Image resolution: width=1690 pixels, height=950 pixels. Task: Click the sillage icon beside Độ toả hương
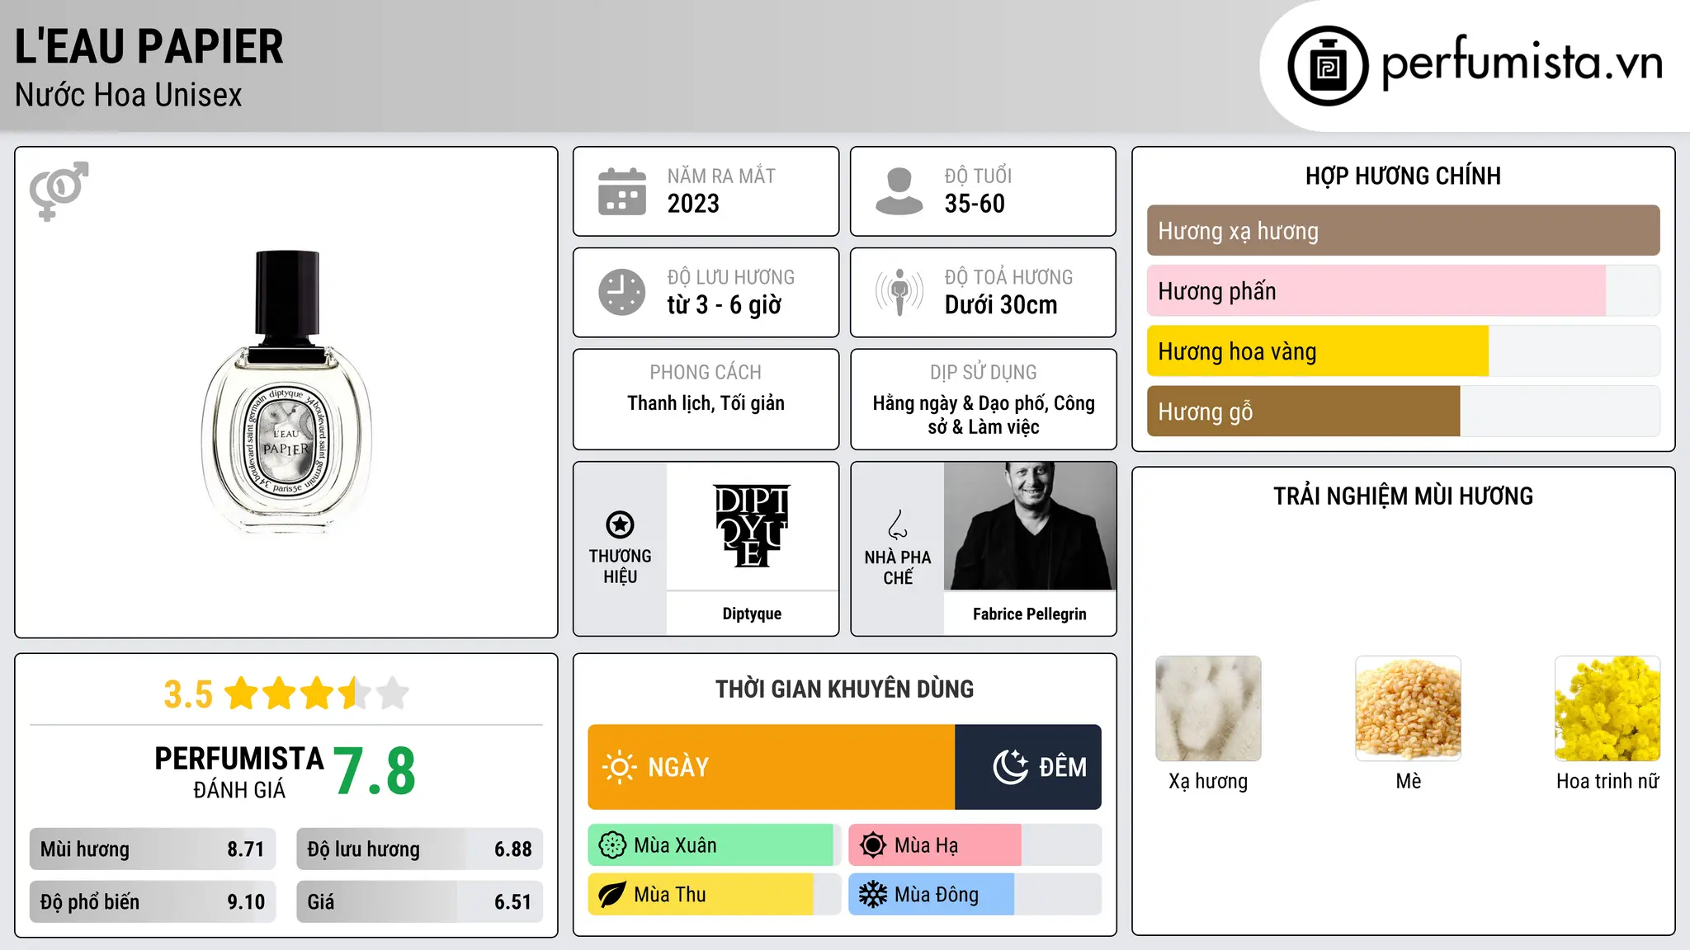click(x=899, y=292)
